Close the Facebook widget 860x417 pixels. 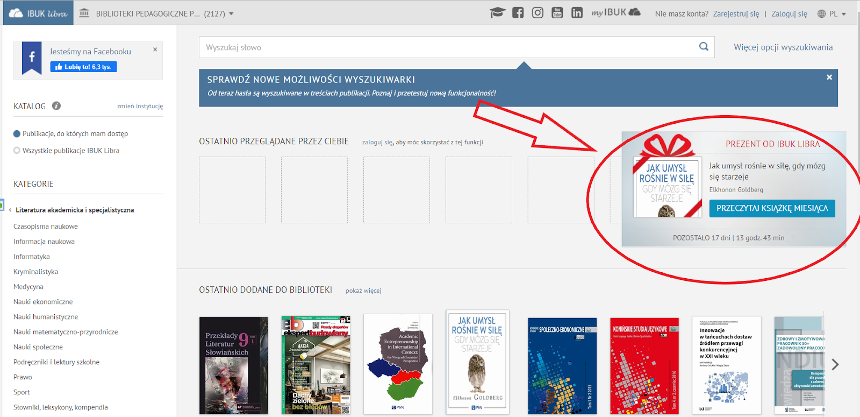click(155, 50)
